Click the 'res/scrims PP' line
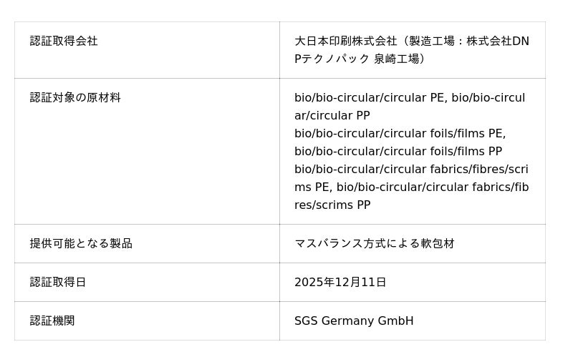Viewport: 573px width, 362px height. pyautogui.click(x=332, y=205)
